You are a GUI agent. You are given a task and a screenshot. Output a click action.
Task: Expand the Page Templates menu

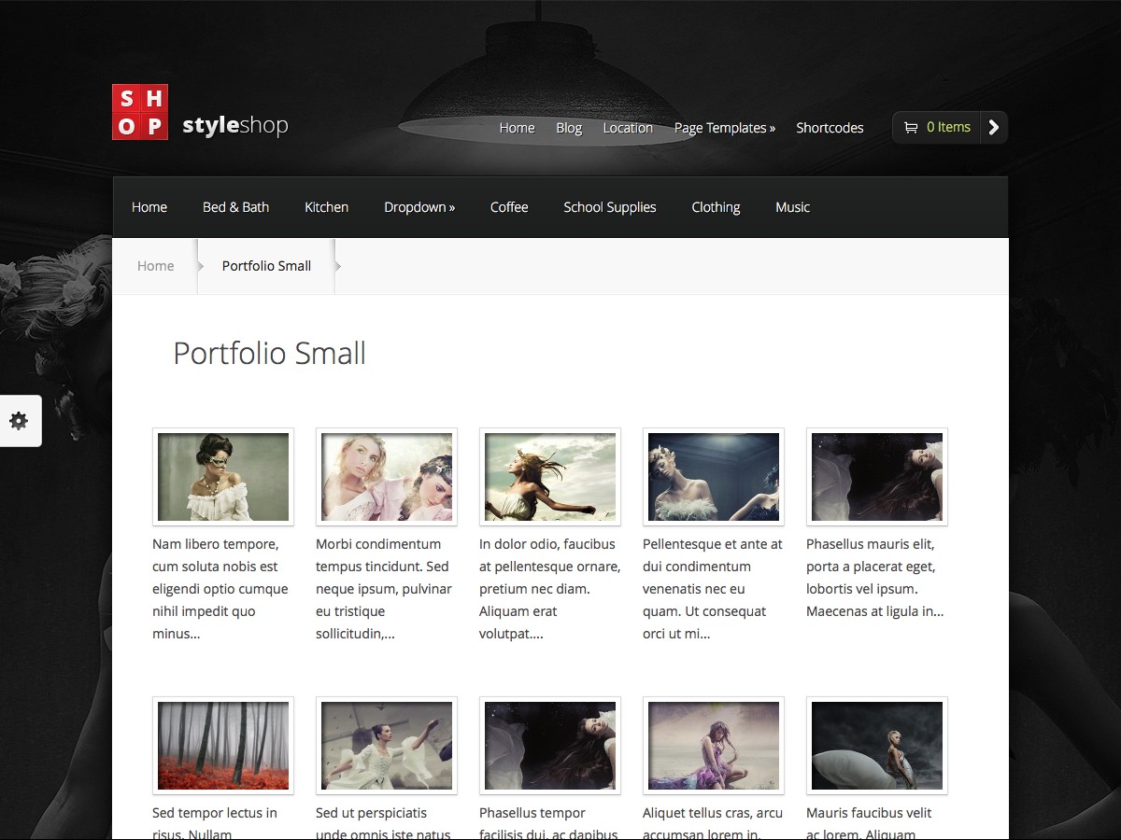point(725,128)
